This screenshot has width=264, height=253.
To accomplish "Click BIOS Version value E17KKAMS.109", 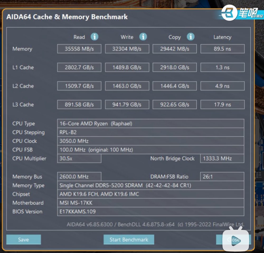I will [x=151, y=211].
